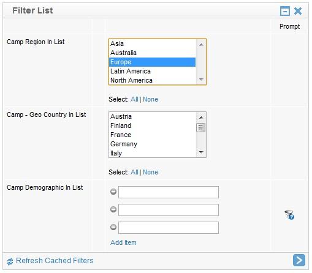Select all Geo Country values

click(134, 172)
